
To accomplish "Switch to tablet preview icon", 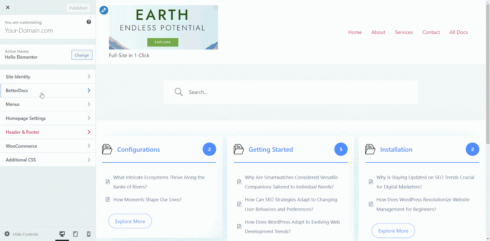I will (75, 234).
